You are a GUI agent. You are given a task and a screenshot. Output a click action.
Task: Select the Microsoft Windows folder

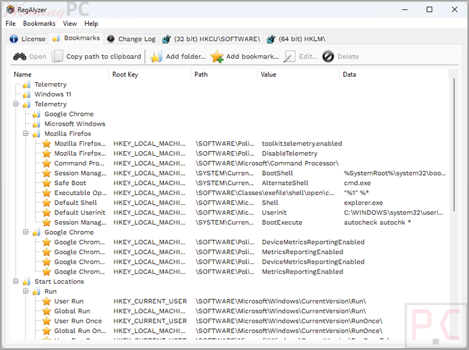click(75, 124)
